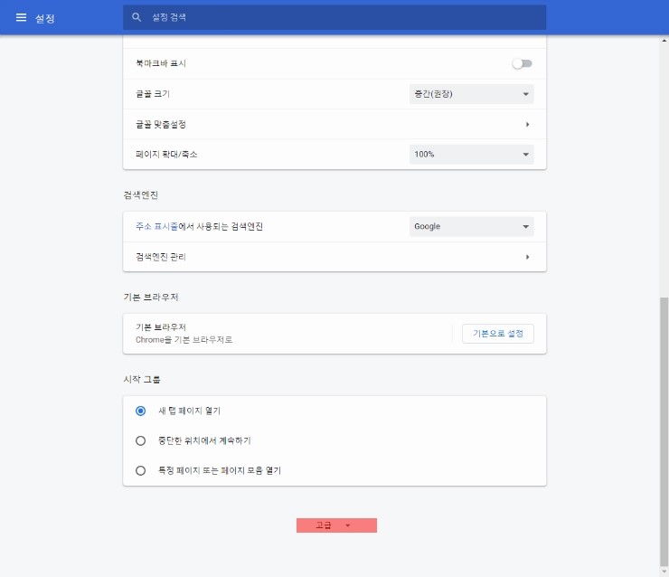
Task: Select 특정 페이지 또는 페이지 모음 열기 radio
Action: pyautogui.click(x=140, y=470)
